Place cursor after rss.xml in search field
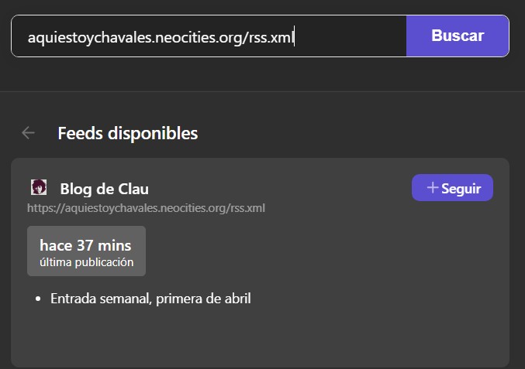 [x=294, y=36]
